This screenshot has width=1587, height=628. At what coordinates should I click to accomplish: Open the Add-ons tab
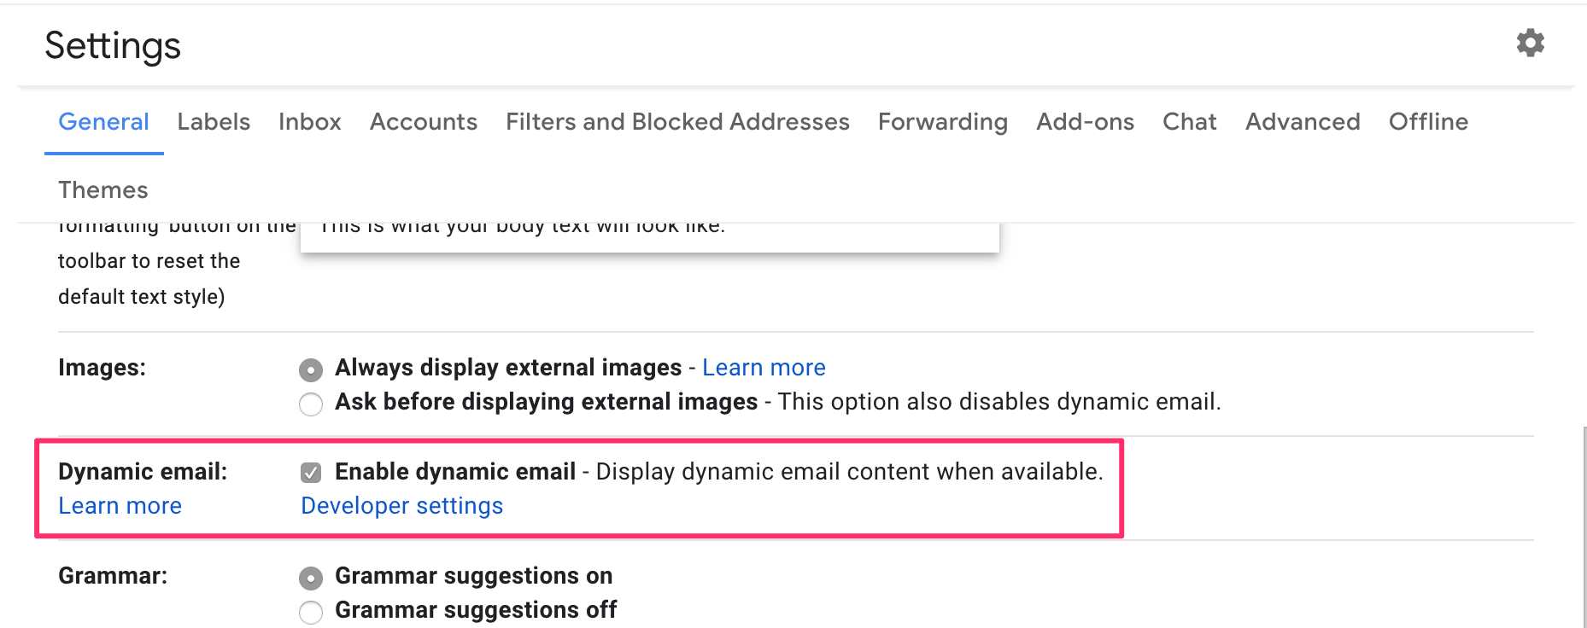point(1085,122)
